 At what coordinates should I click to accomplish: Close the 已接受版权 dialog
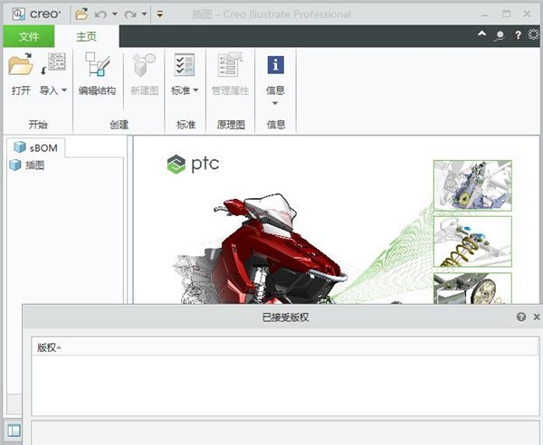(537, 317)
